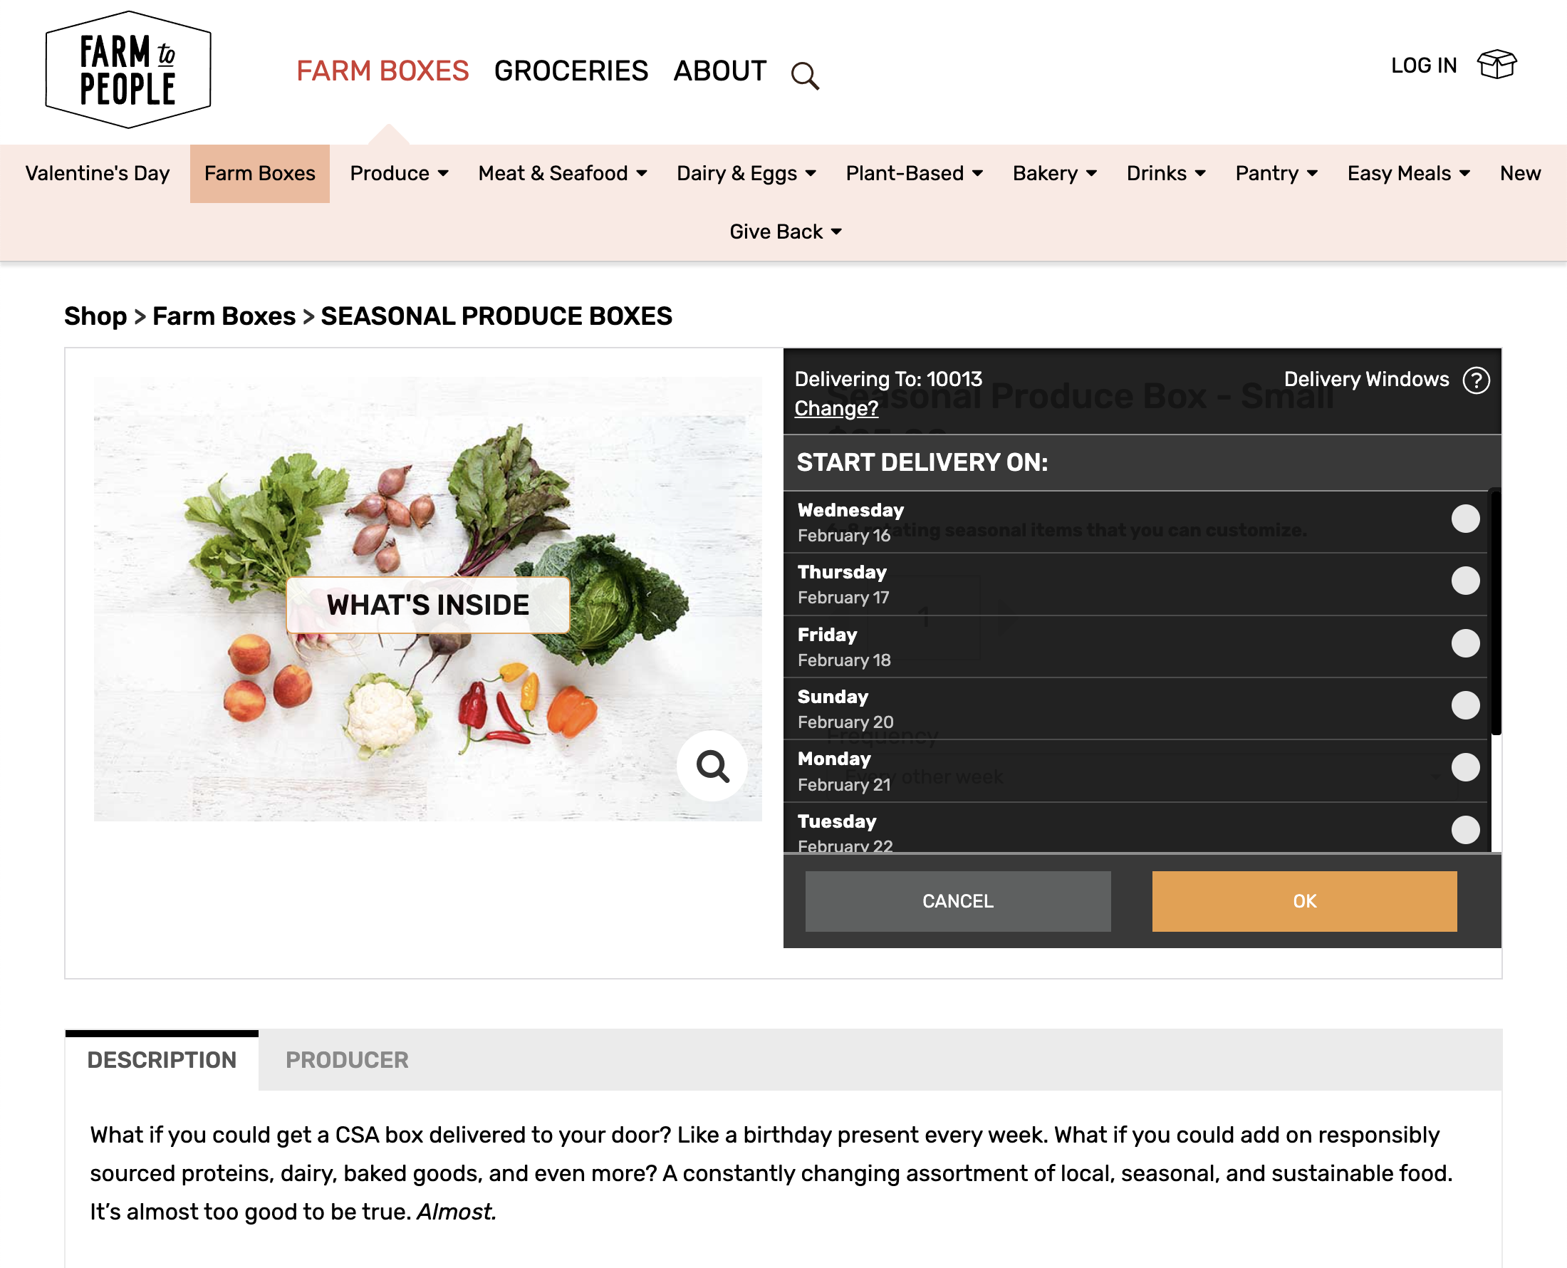Click the WHAT'S INSIDE button on the image
Viewport: 1567px width, 1268px height.
428,604
